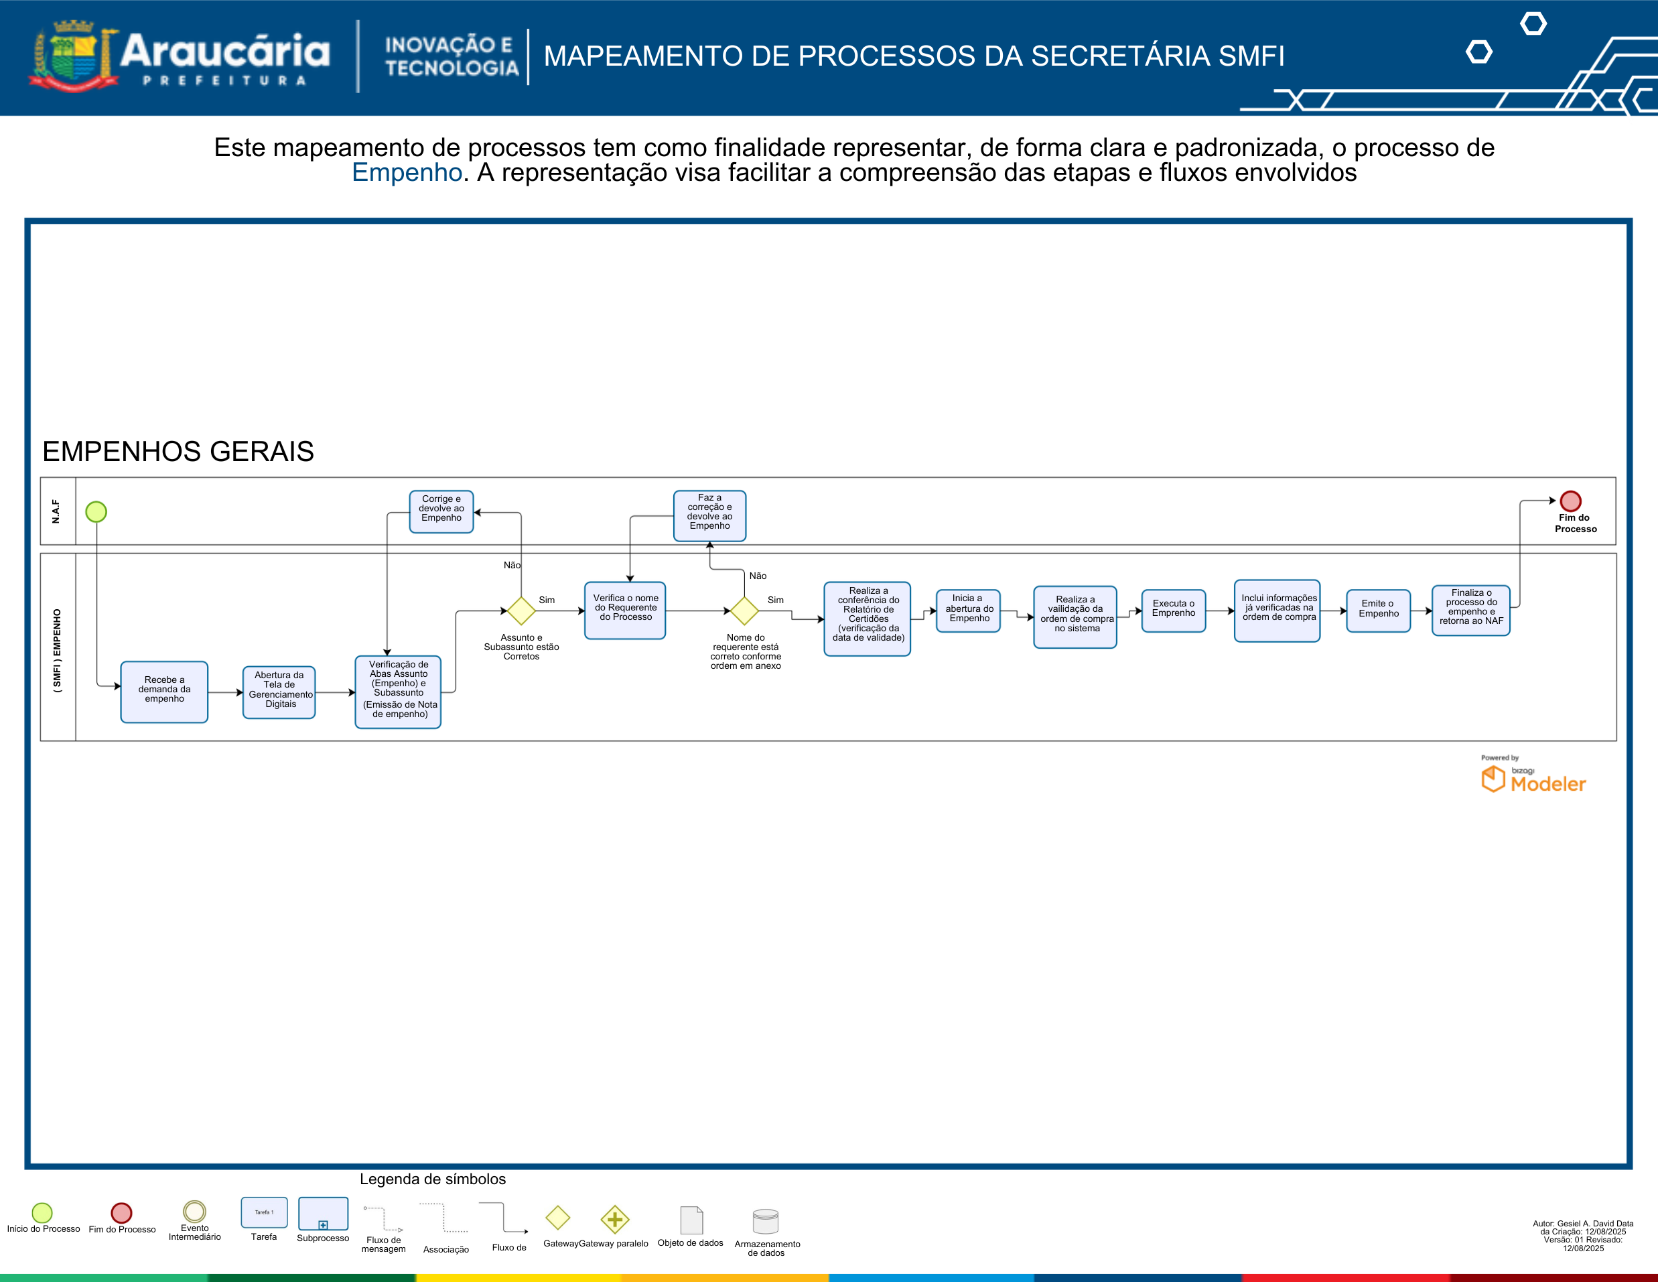The height and width of the screenshot is (1282, 1658).
Task: Click the Gateway paralelo legend symbol
Action: tap(615, 1220)
